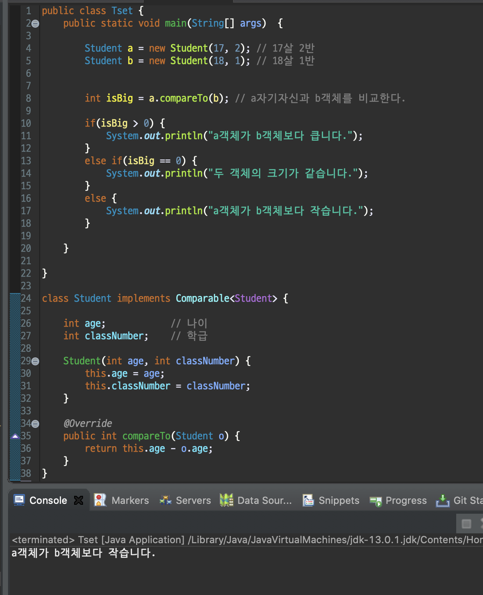The width and height of the screenshot is (483, 595).
Task: Collapse the Override fold on line 34
Action: point(35,424)
